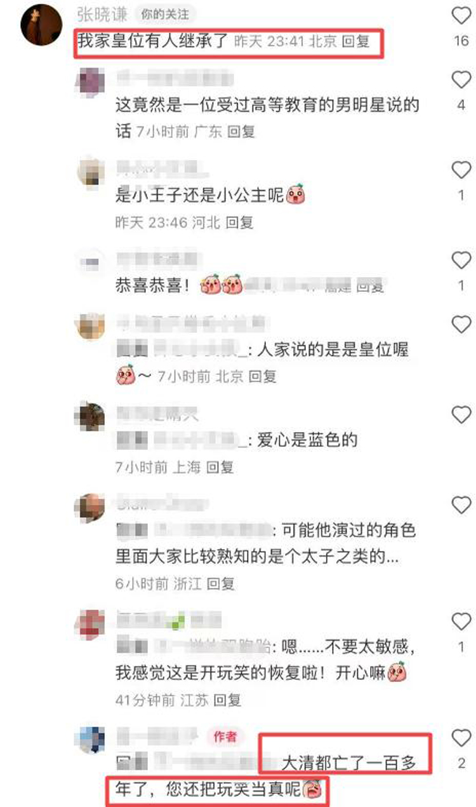Open the top commenter's profile avatar

pos(43,24)
